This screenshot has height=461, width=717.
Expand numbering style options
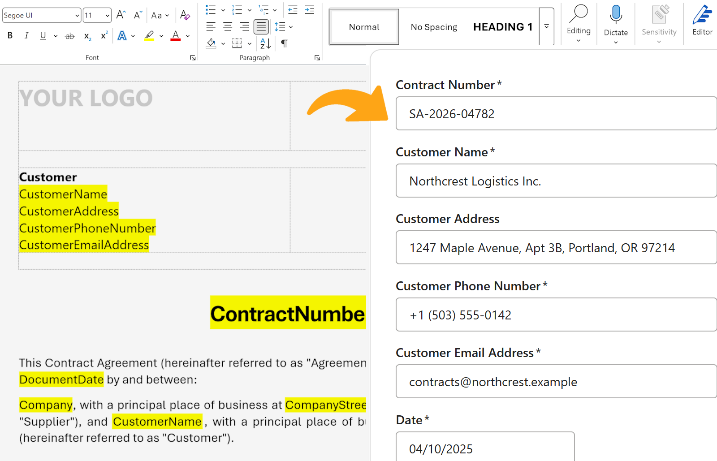click(x=250, y=10)
